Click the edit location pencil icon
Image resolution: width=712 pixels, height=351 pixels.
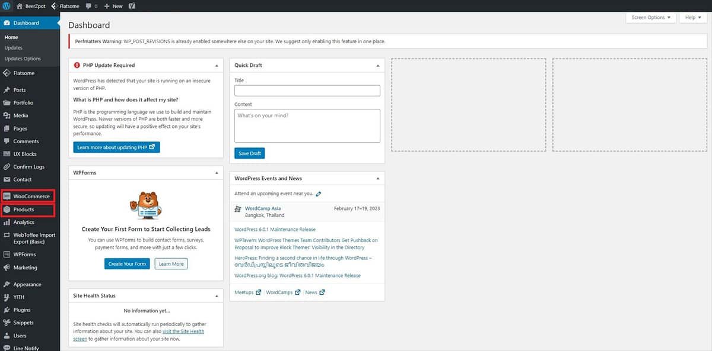[319, 194]
